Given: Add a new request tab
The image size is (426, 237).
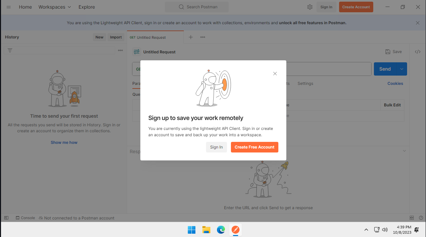Looking at the screenshot, I should pyautogui.click(x=191, y=37).
